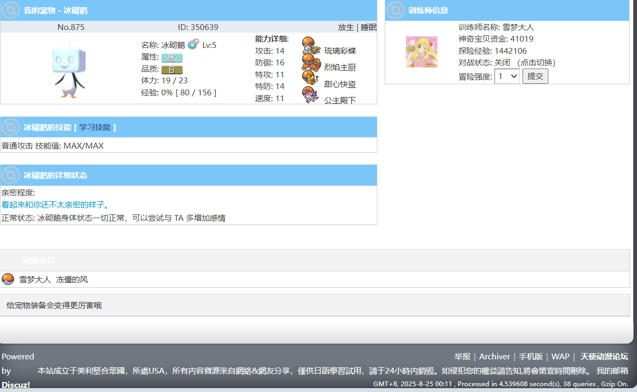Click the tip text 给宠物装备会变得更厉害哦
This screenshot has width=637, height=392.
tap(54, 305)
